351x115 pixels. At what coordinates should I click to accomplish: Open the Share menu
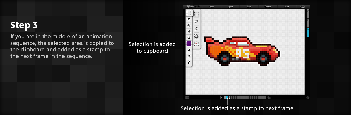pos(286,6)
